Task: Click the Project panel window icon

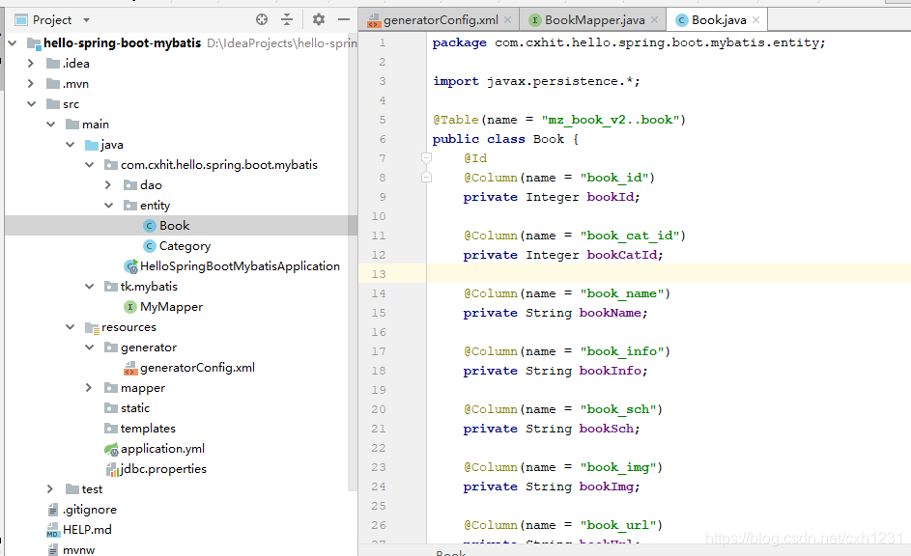Action: (21, 20)
